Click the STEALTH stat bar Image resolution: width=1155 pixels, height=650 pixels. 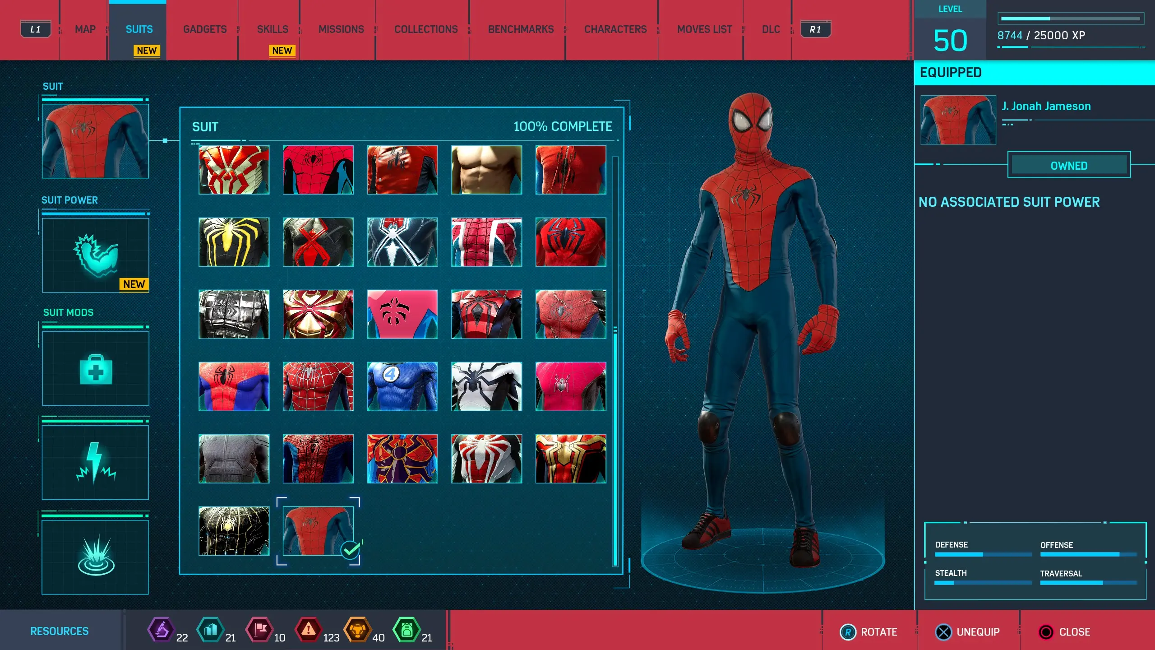click(x=983, y=583)
